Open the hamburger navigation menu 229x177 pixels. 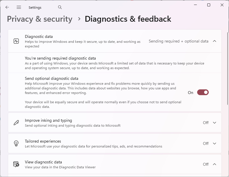[19, 7]
